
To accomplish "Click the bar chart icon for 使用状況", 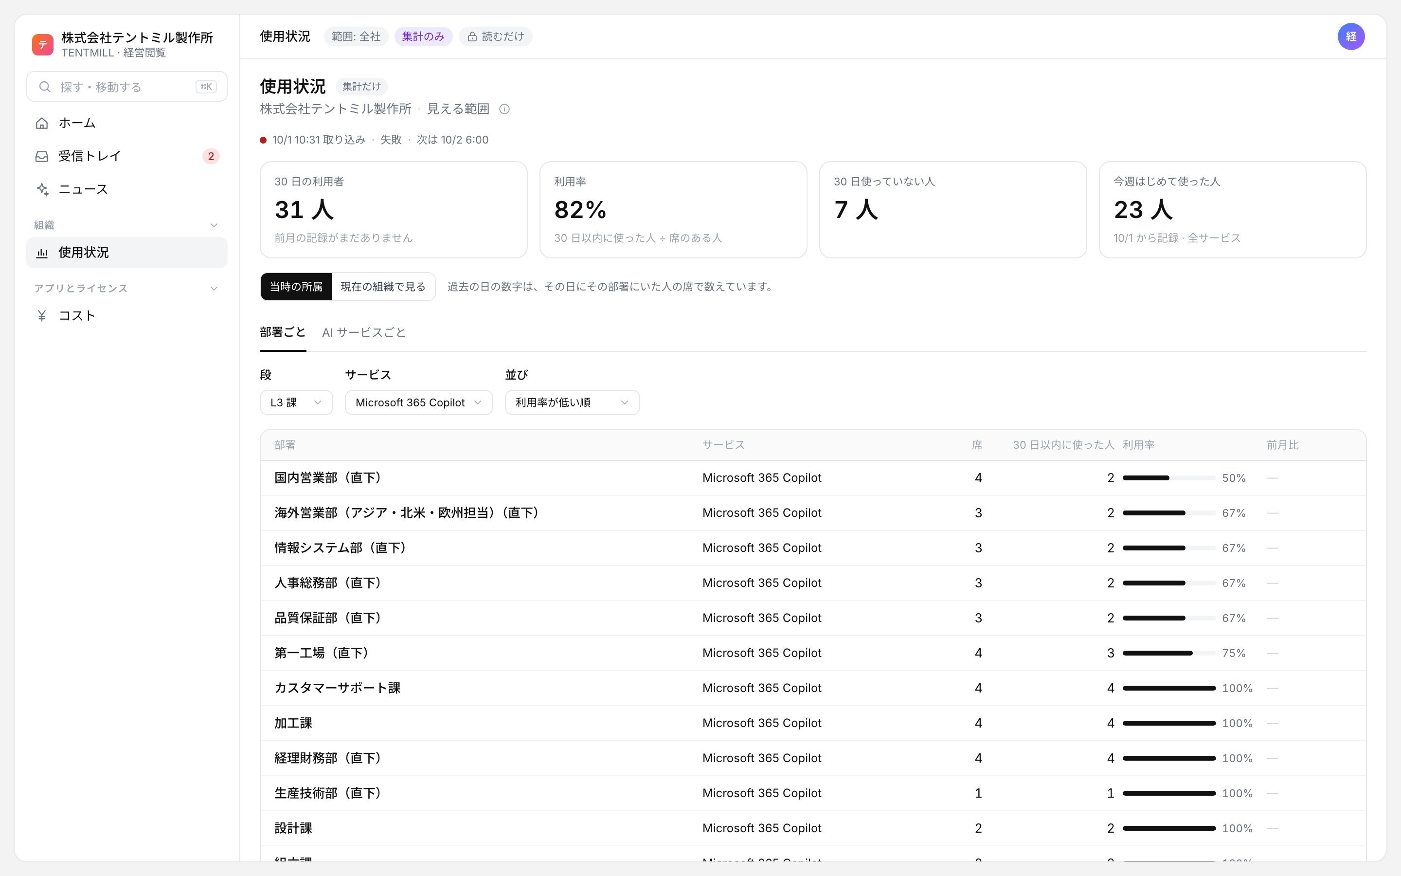I will coord(42,253).
